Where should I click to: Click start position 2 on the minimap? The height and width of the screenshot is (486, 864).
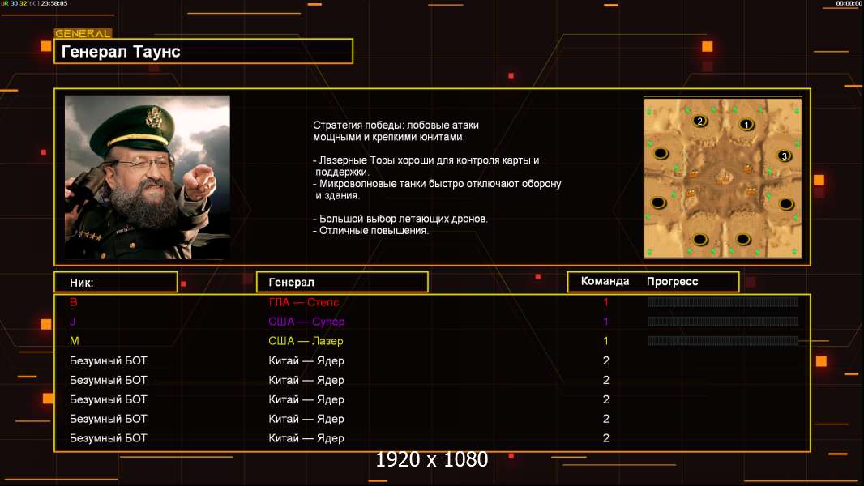pyautogui.click(x=700, y=122)
